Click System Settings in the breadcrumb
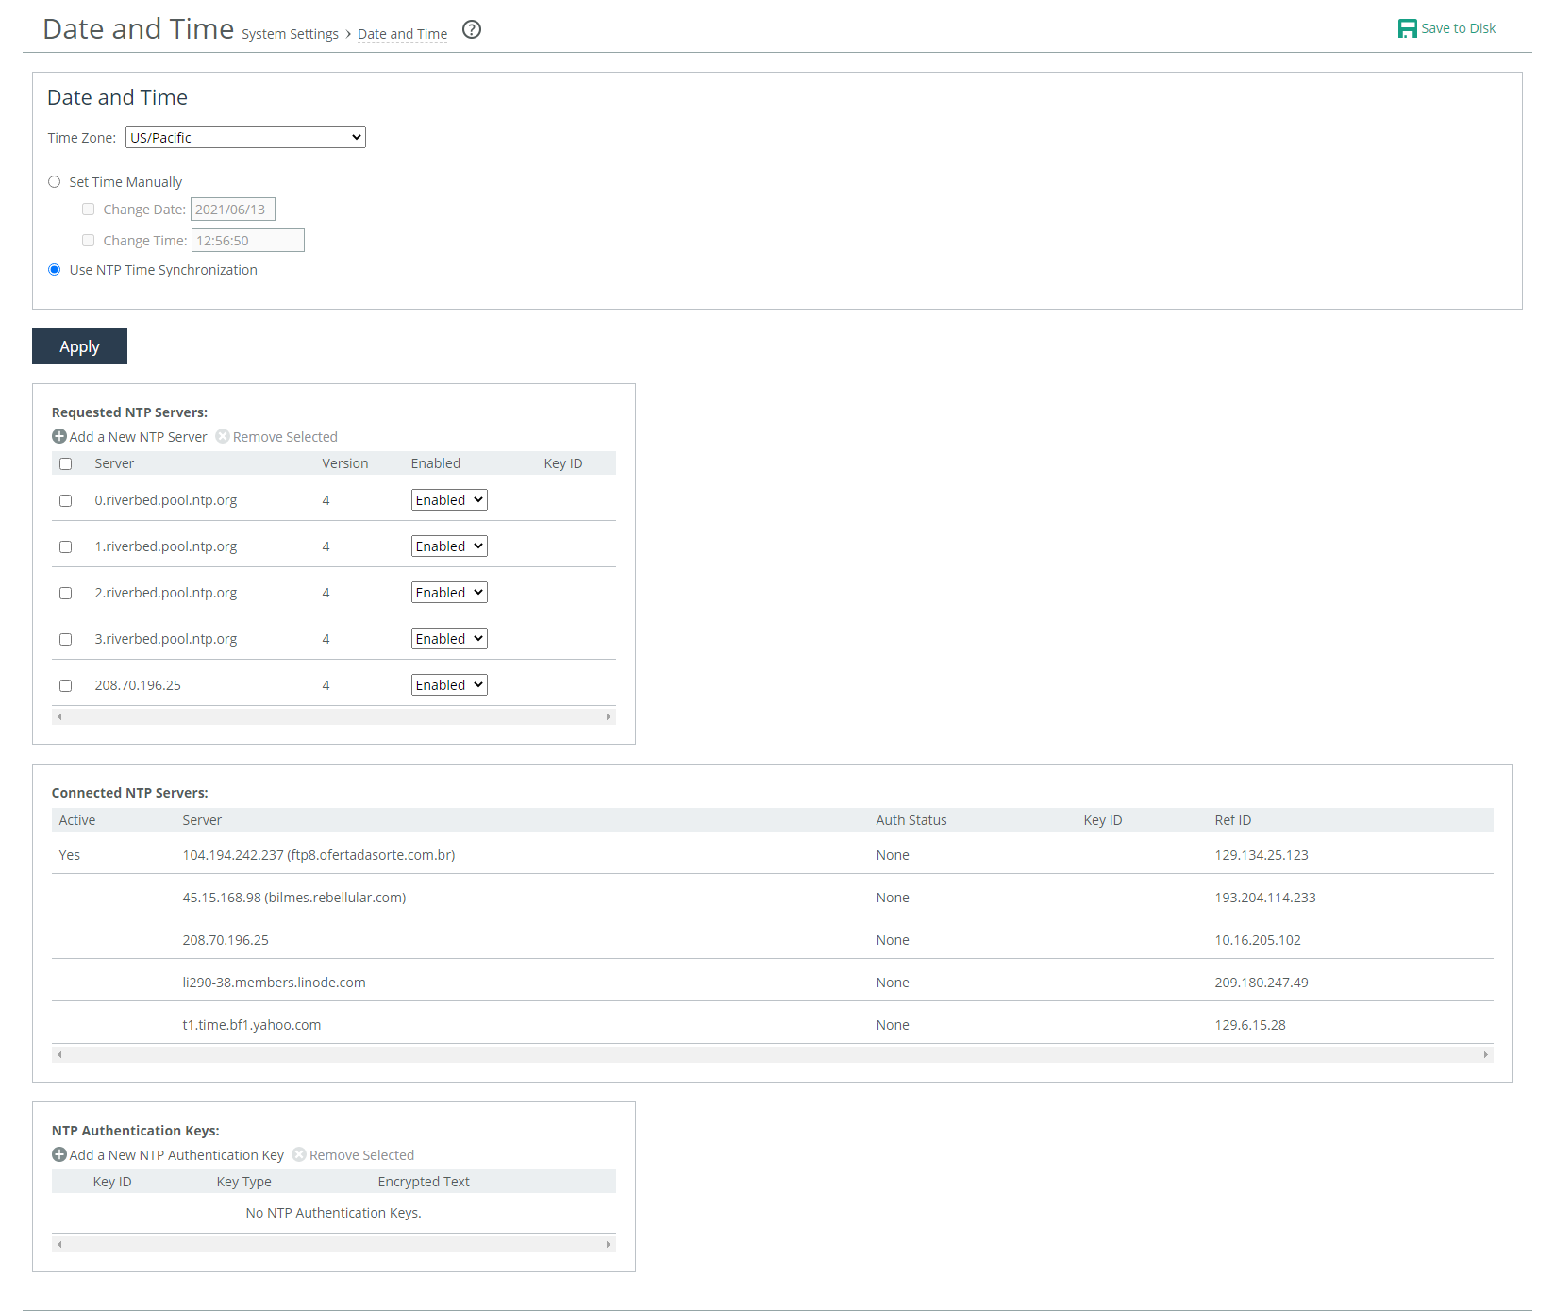 point(290,34)
